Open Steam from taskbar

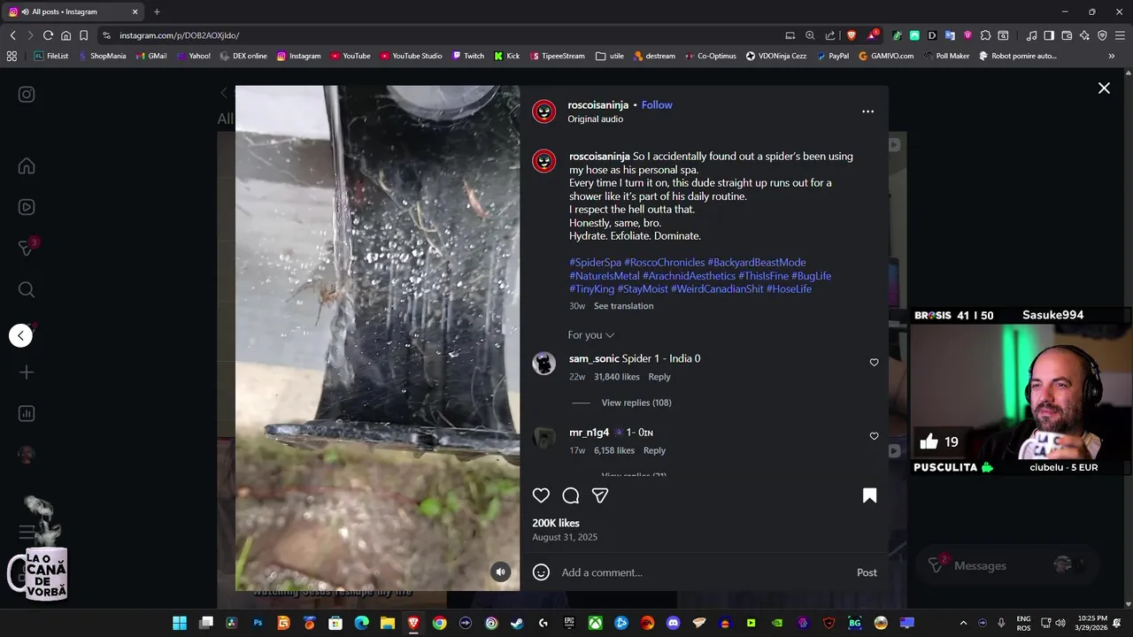[x=517, y=623]
